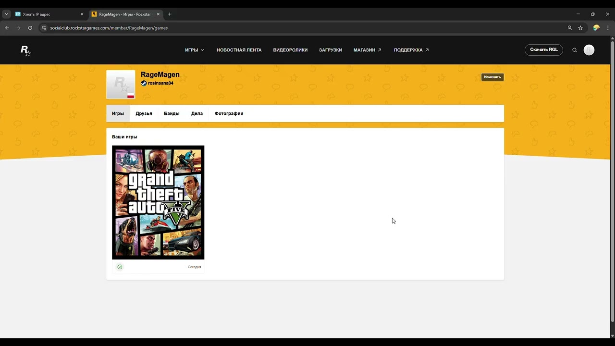This screenshot has width=615, height=346.
Task: Click the browser forward arrow
Action: tap(19, 28)
